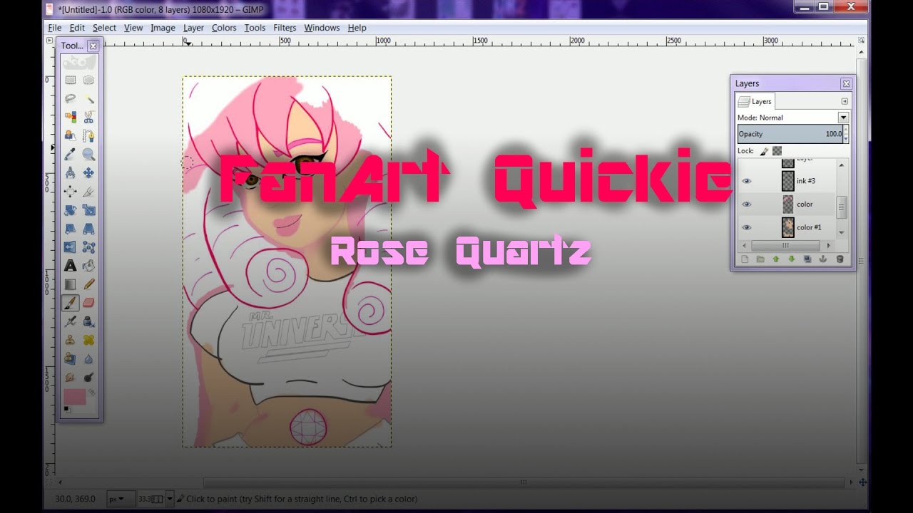Toggle Lock pixels brush icon
913x513 pixels.
tap(764, 151)
